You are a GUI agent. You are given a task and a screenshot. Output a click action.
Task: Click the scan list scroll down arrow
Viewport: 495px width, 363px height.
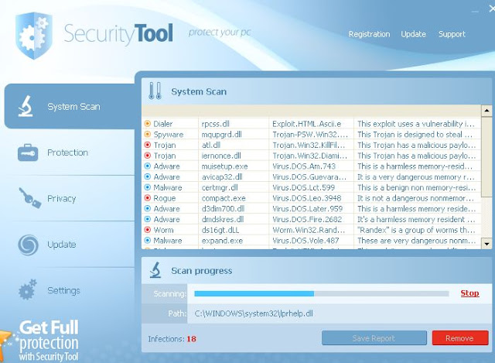coord(486,244)
